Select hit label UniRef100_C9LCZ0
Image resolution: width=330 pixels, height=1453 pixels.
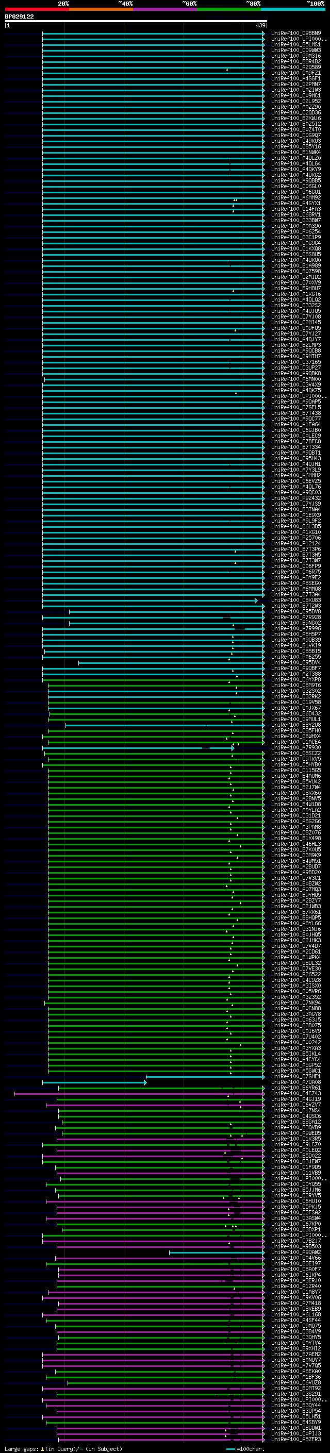296,1144
